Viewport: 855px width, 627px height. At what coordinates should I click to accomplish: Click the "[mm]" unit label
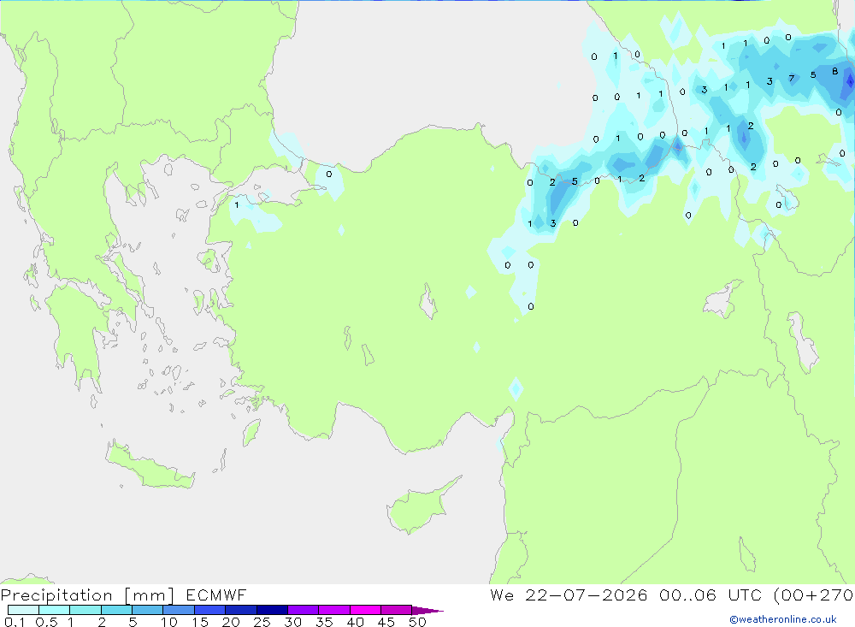[x=149, y=595]
